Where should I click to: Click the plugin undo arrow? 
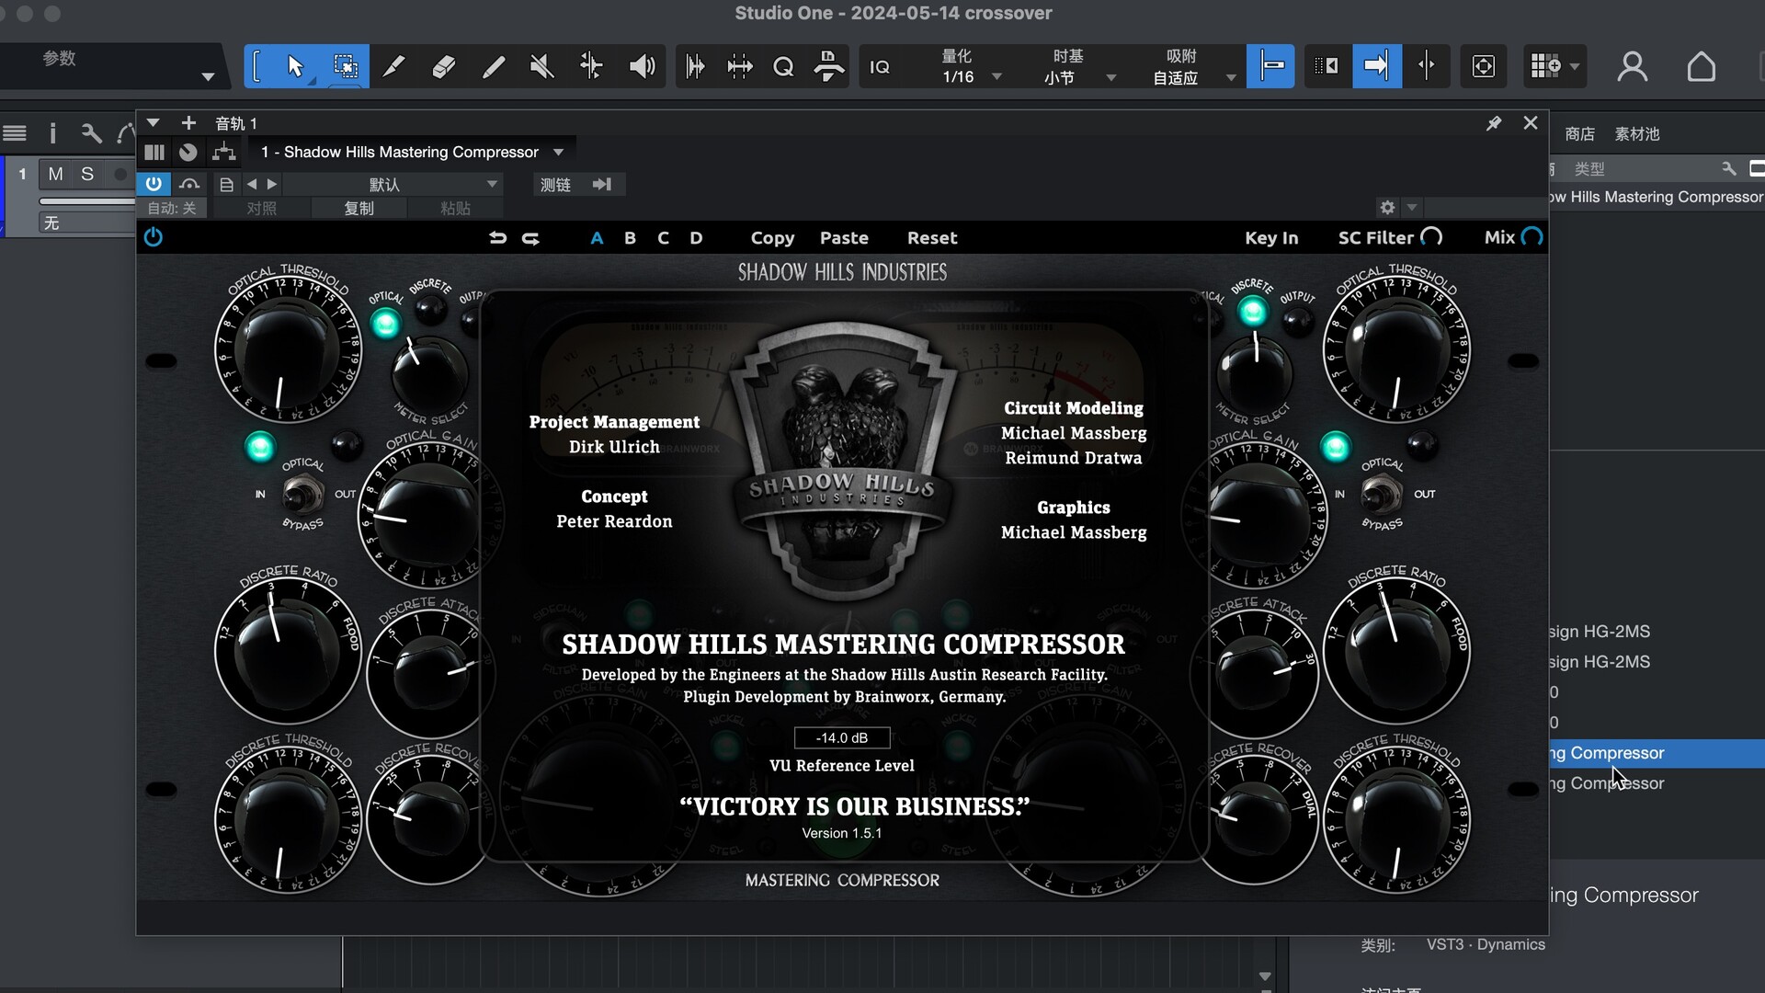pyautogui.click(x=497, y=237)
